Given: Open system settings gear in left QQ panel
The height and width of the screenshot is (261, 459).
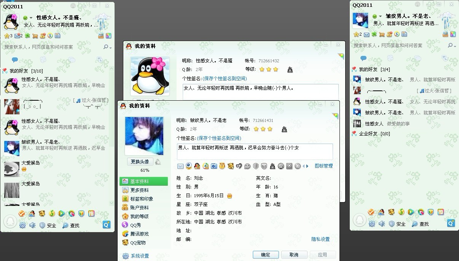Looking at the screenshot, I should (22, 225).
